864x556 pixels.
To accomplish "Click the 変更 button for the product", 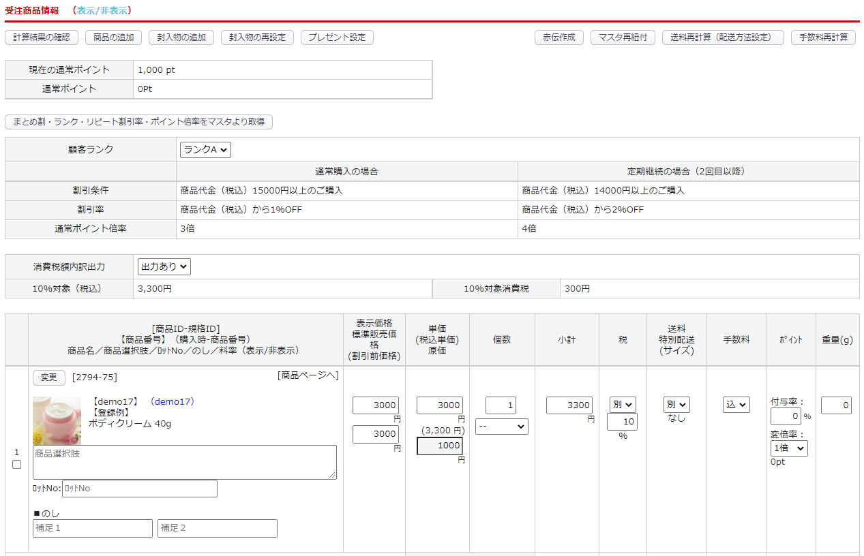I will click(x=49, y=378).
